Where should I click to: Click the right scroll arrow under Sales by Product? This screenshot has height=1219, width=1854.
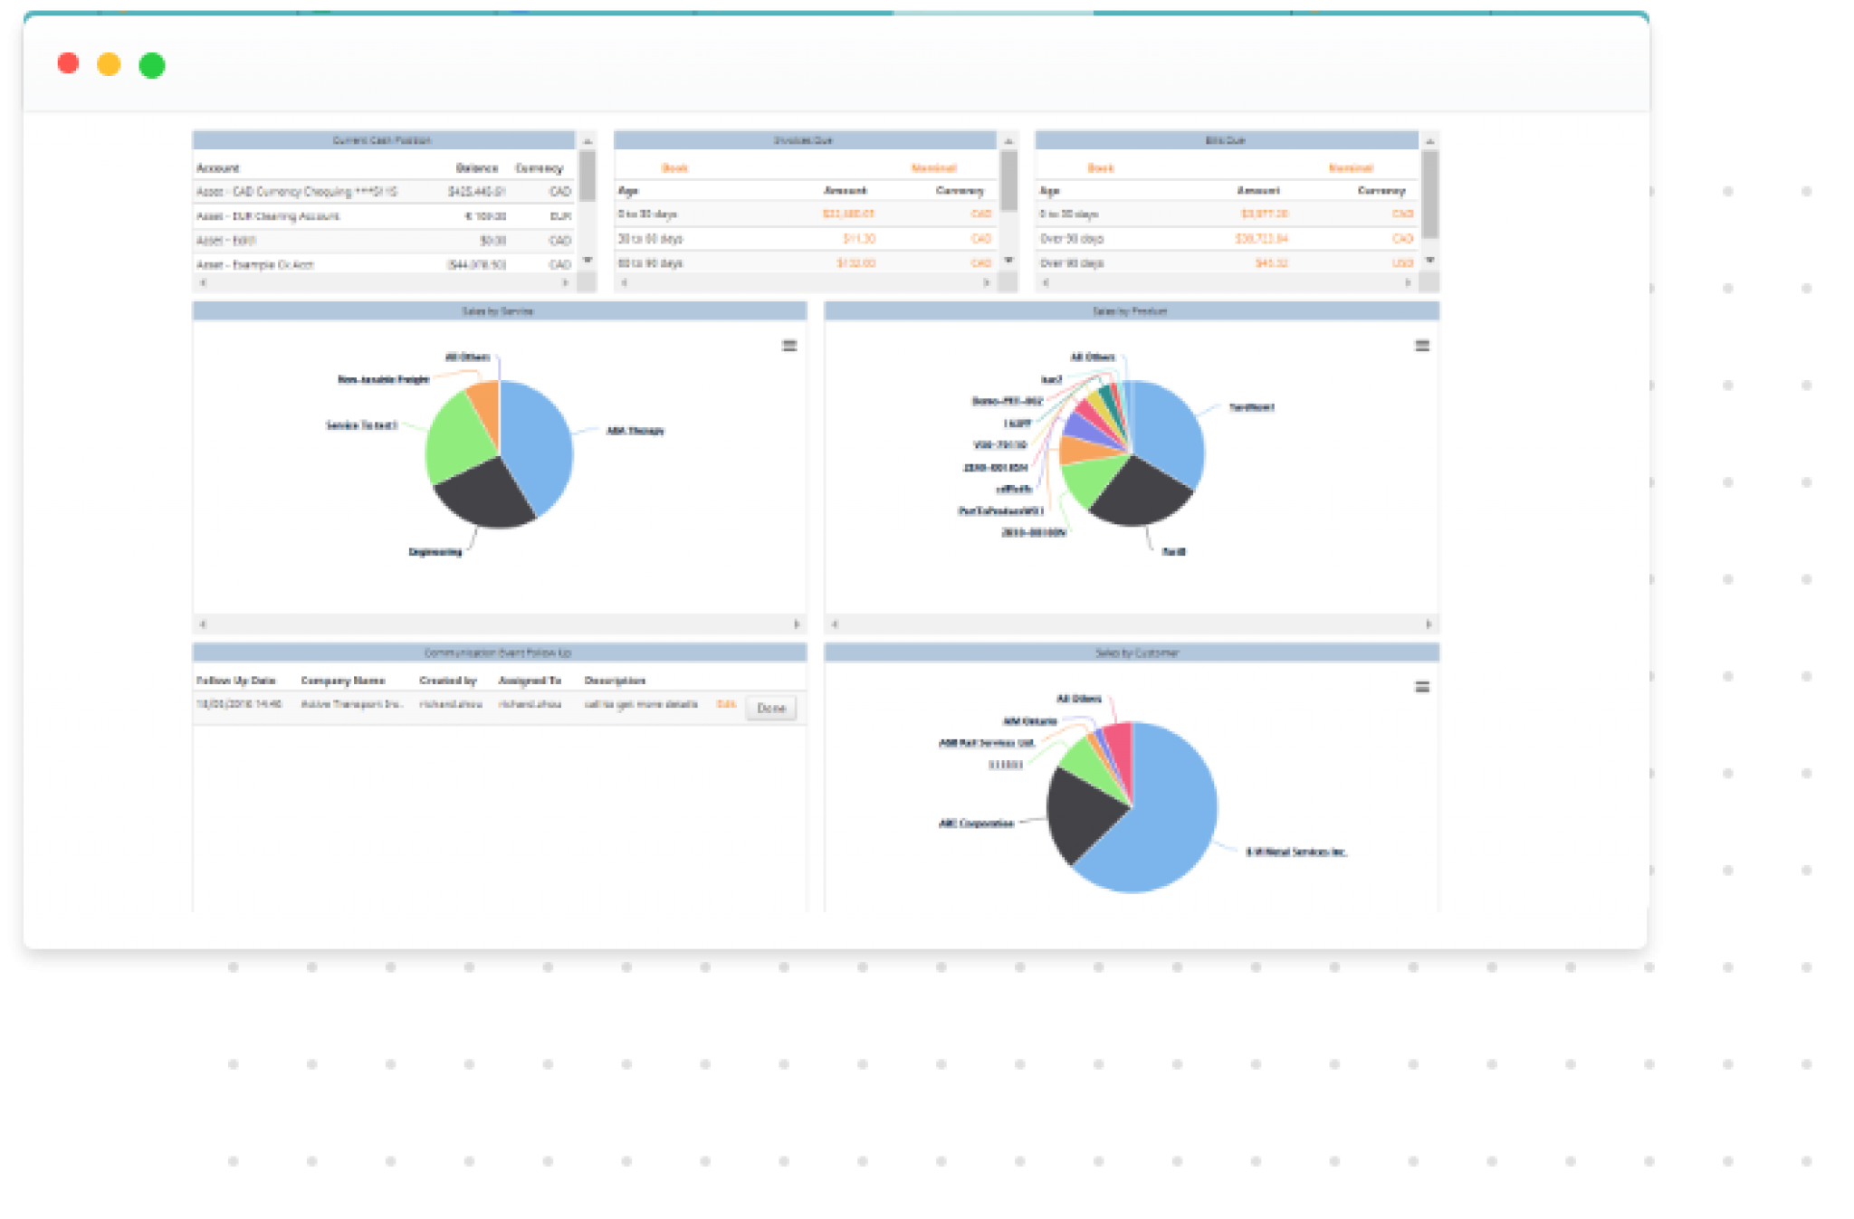click(x=1430, y=624)
